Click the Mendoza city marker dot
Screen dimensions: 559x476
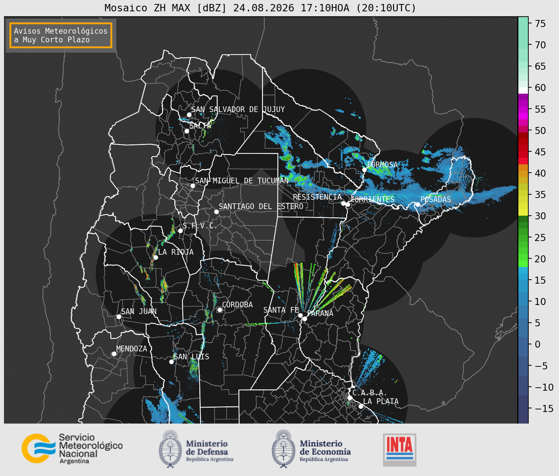pos(114,354)
